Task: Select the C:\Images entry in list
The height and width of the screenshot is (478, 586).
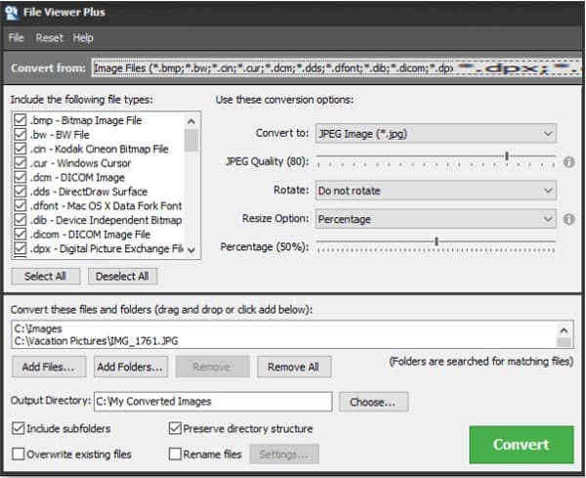Action: click(x=38, y=328)
